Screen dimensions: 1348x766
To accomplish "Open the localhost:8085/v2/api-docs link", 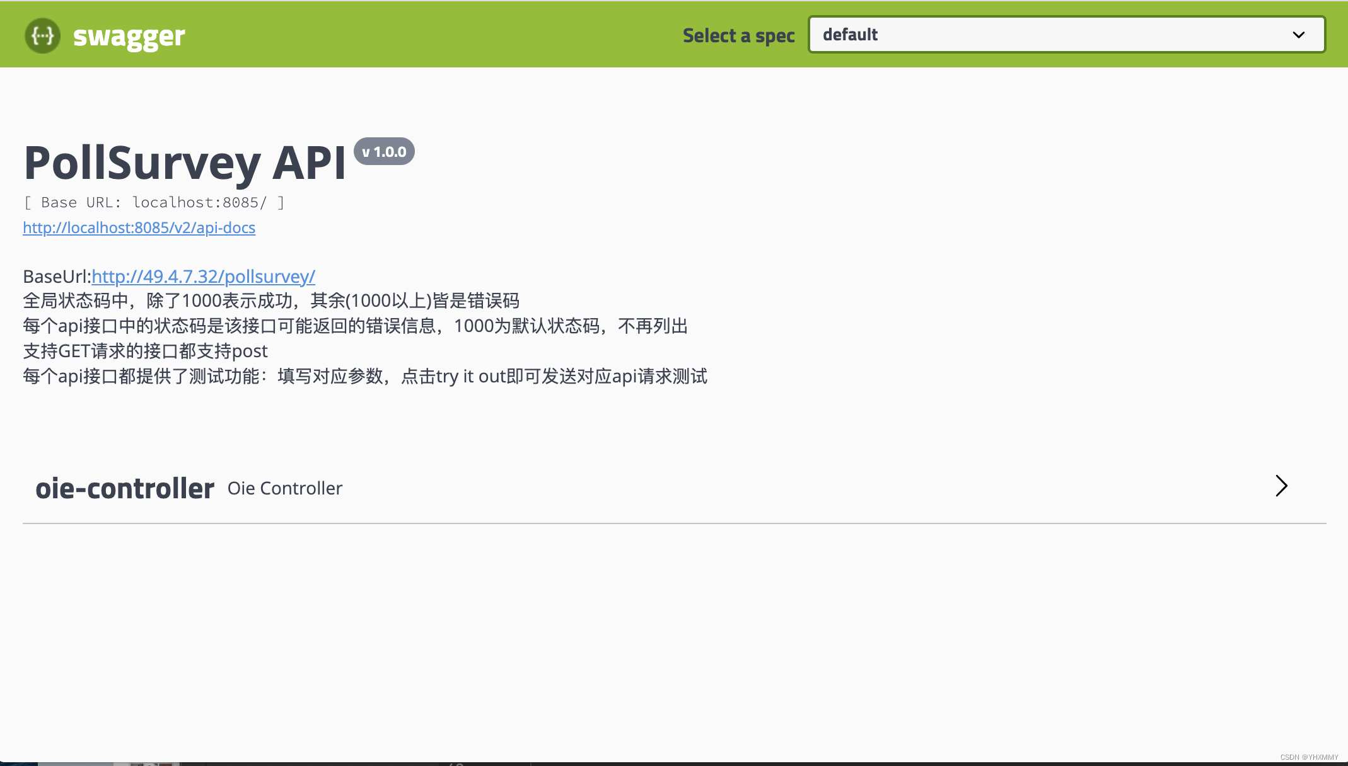I will tap(139, 227).
